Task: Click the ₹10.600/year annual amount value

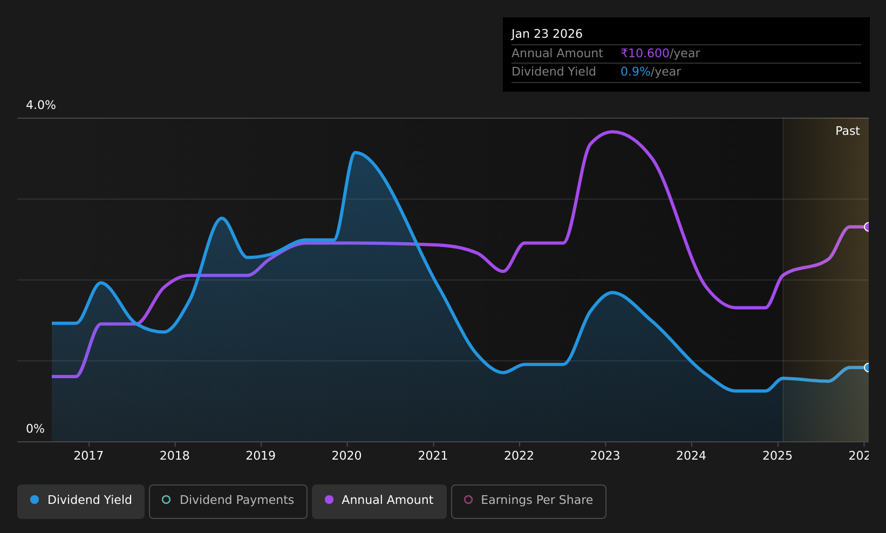Action: pos(660,53)
